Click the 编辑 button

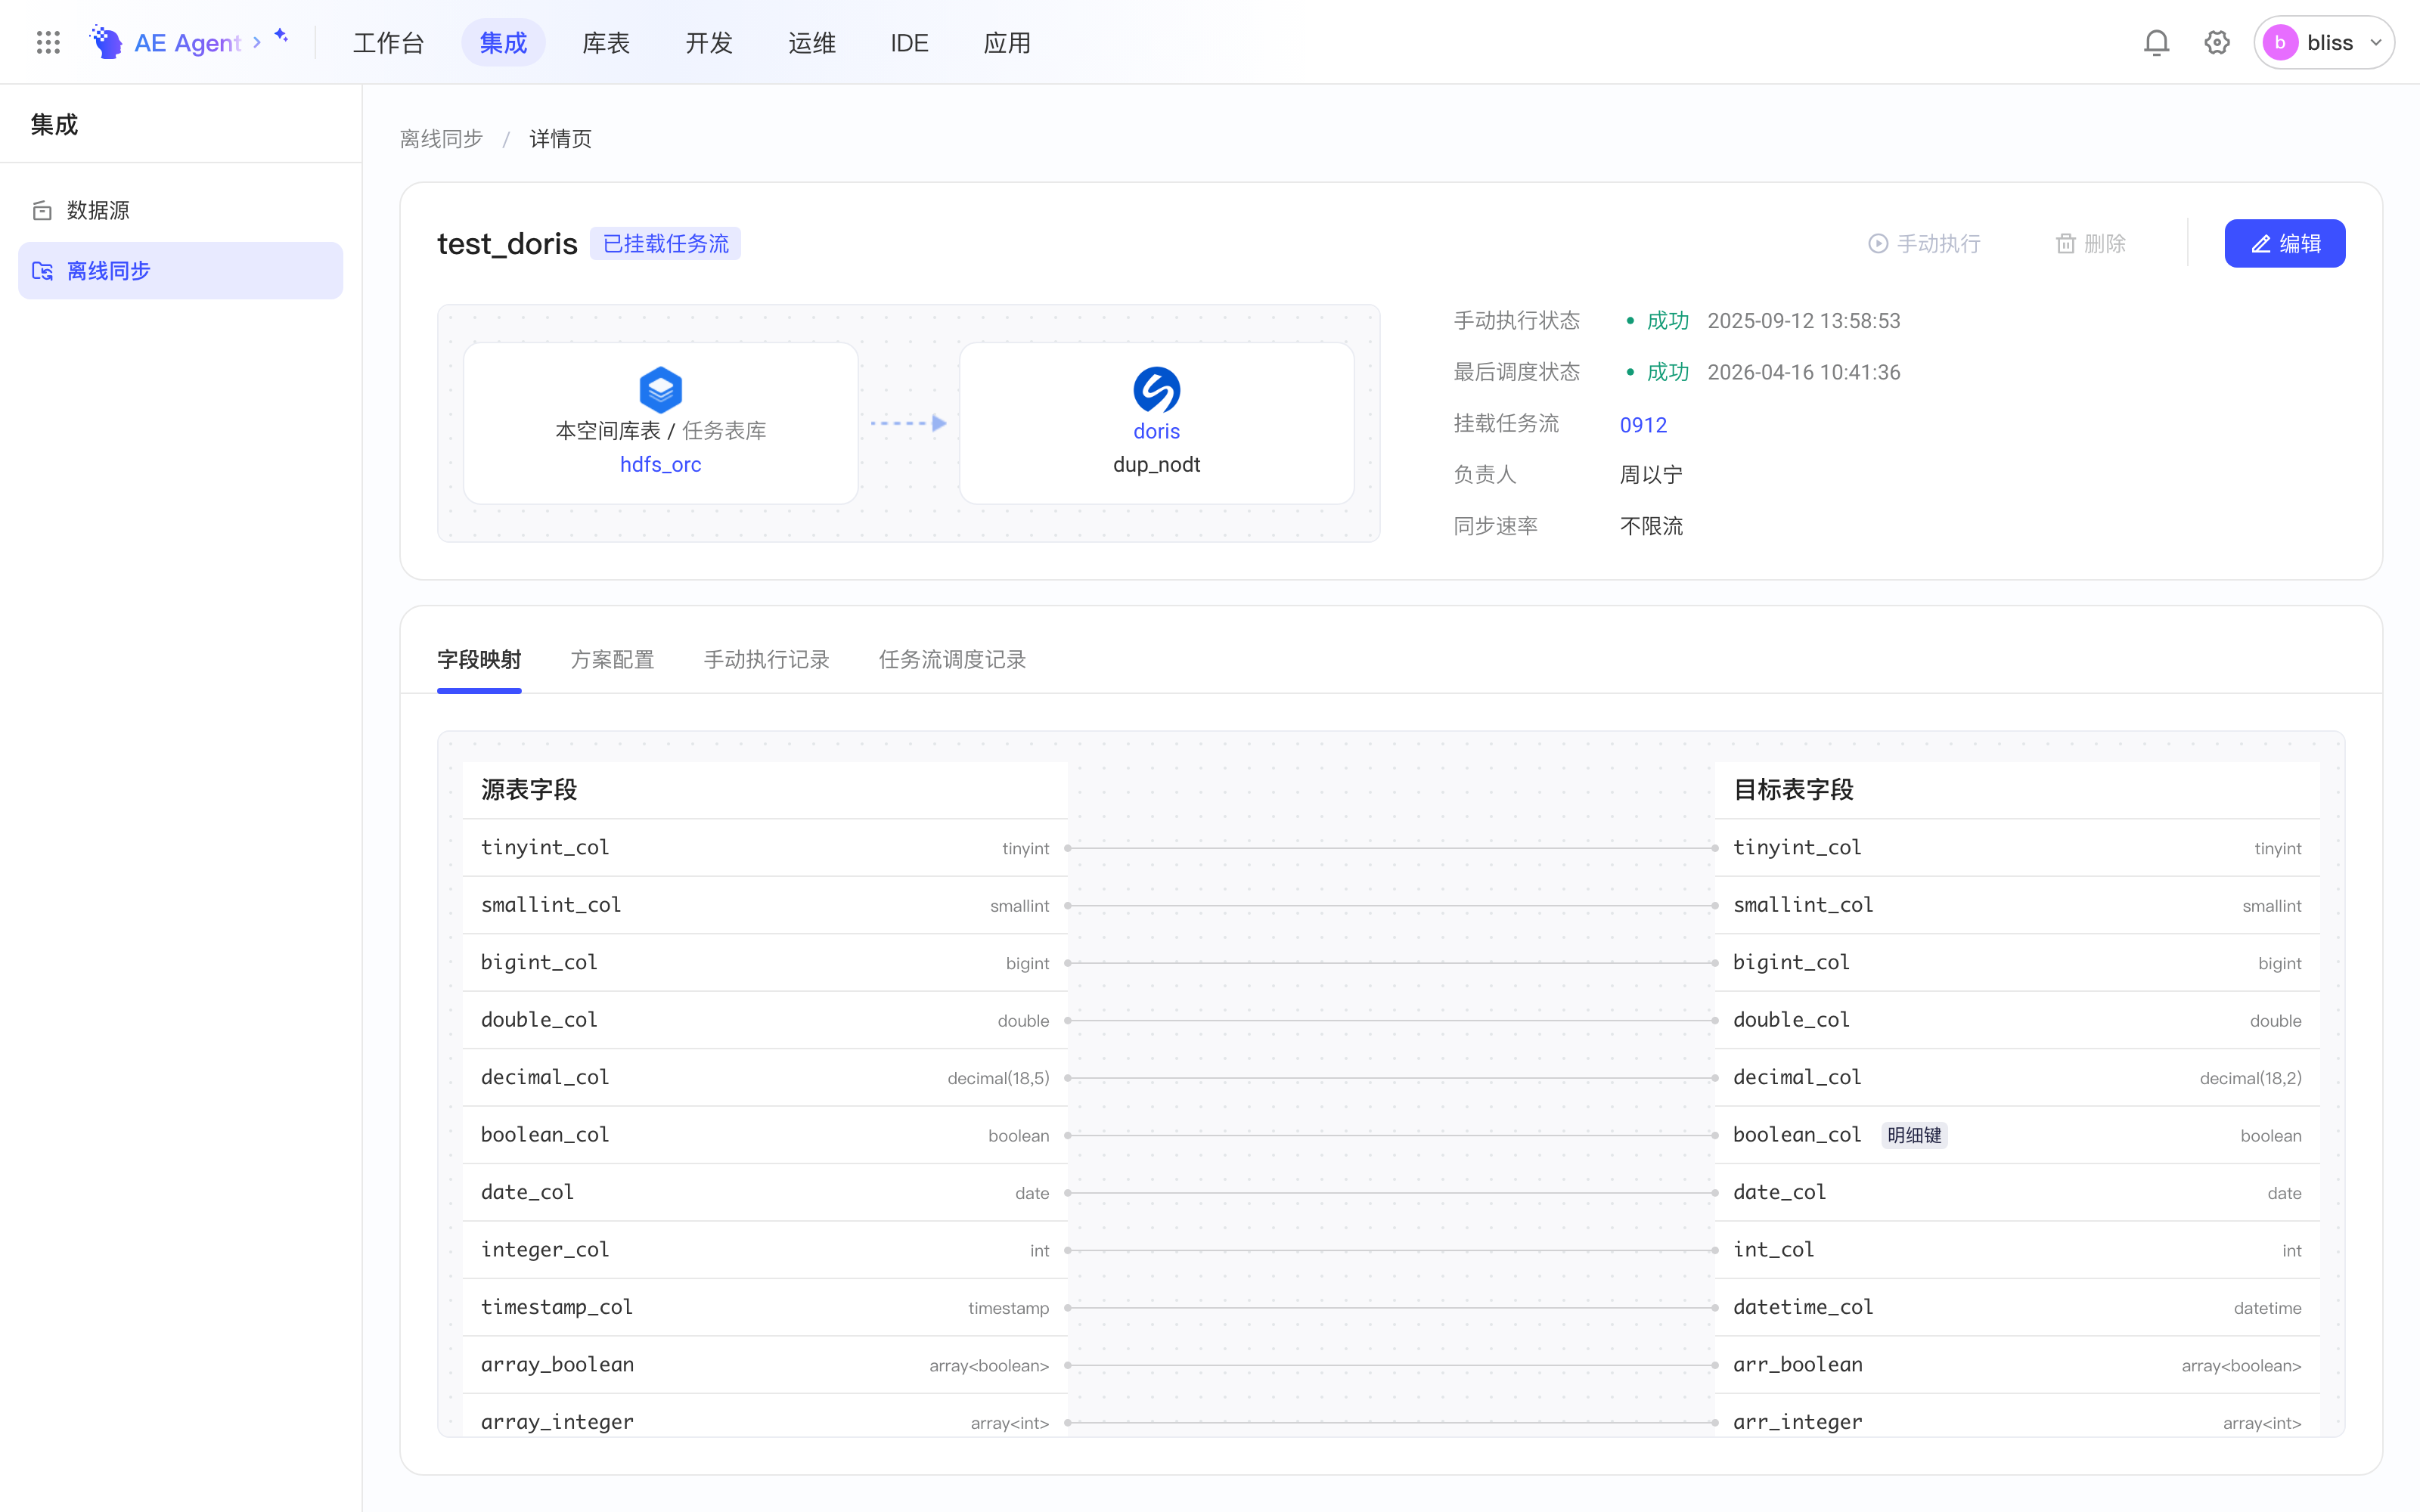2284,244
